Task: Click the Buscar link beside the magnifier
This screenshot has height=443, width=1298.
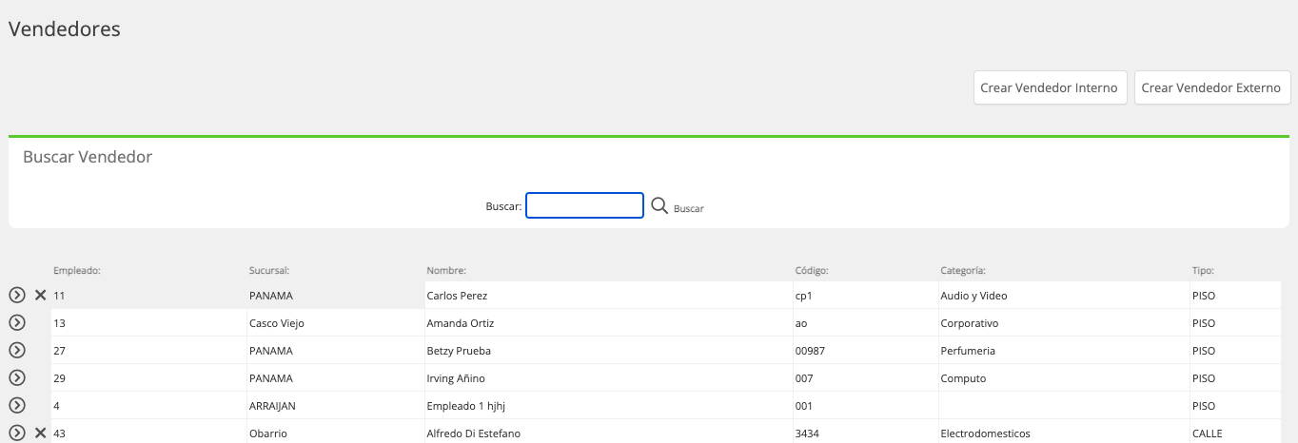Action: [689, 208]
